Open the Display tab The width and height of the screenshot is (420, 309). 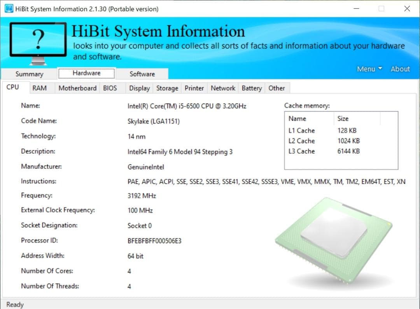point(139,88)
